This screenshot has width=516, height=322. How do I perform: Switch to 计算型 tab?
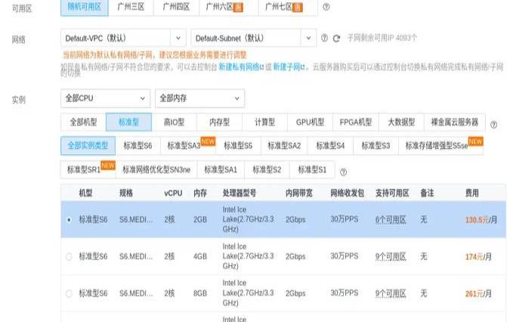(265, 122)
